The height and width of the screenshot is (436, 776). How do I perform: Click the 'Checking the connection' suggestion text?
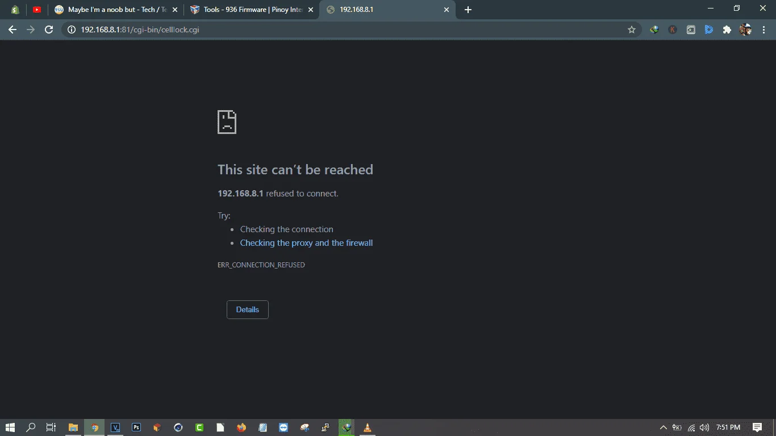coord(286,229)
